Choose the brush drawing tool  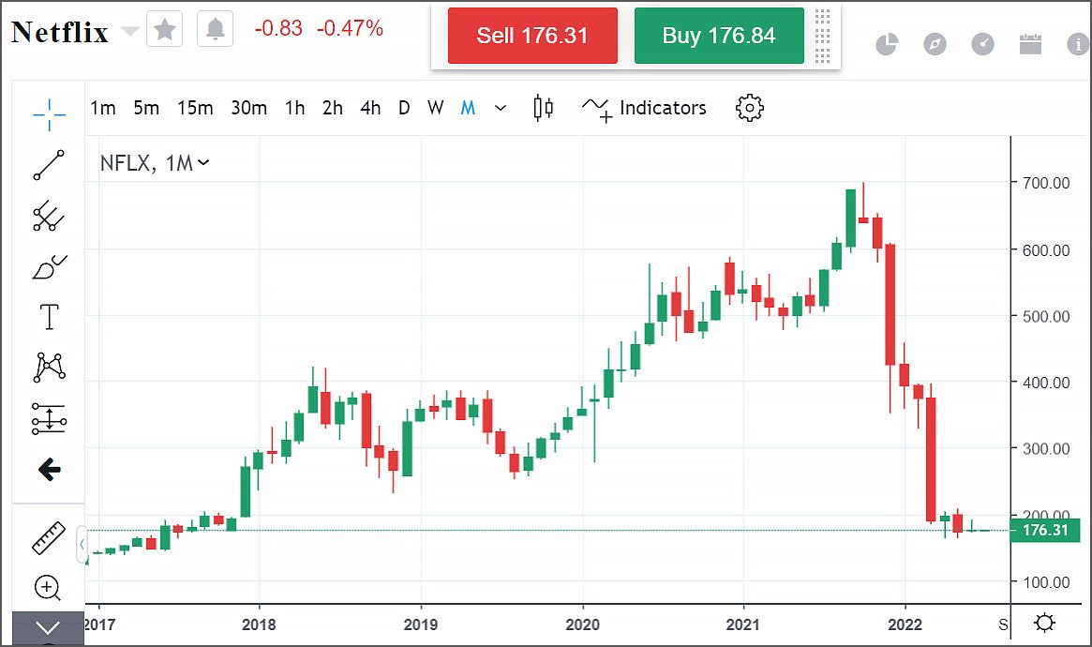(x=49, y=267)
